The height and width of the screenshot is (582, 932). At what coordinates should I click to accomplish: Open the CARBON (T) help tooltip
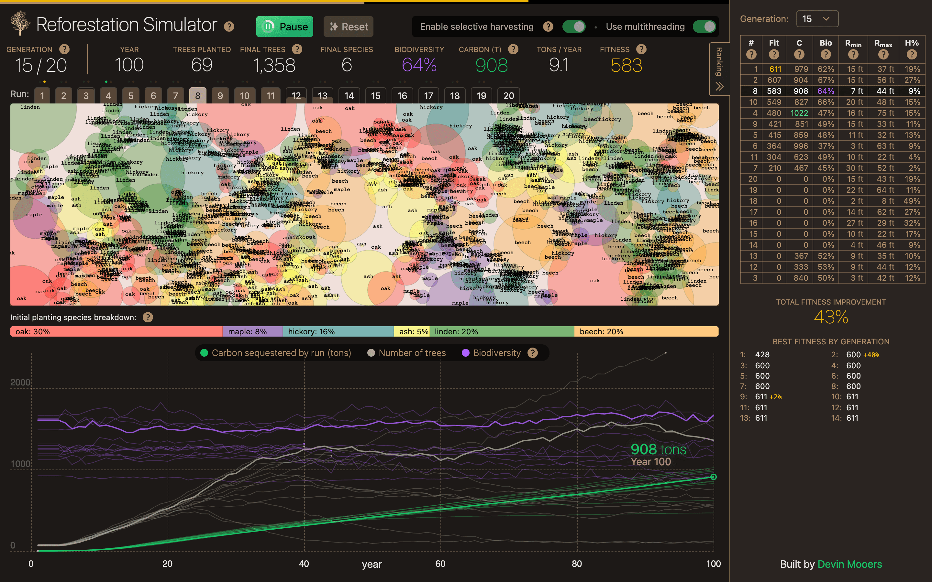click(513, 49)
